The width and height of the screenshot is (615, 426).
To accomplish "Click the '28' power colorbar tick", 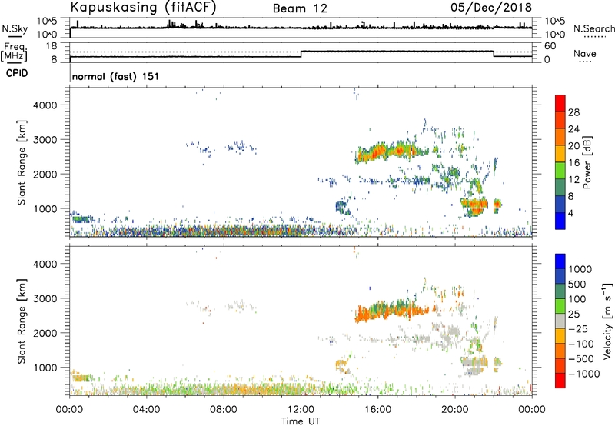I will (573, 112).
